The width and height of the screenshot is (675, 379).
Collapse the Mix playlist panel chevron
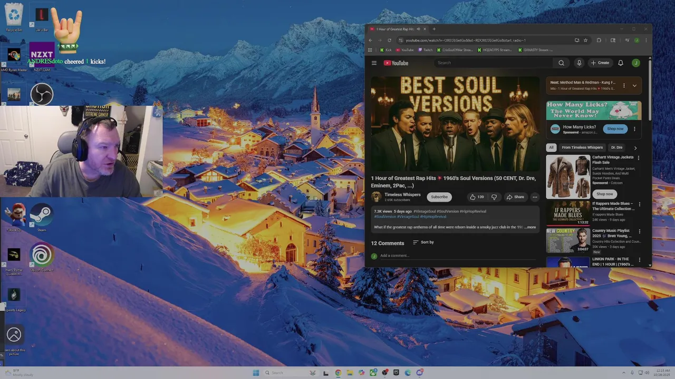[634, 85]
